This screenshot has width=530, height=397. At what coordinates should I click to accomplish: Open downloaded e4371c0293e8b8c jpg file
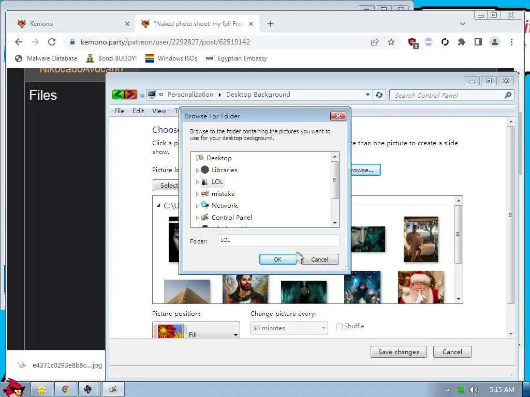(x=60, y=365)
